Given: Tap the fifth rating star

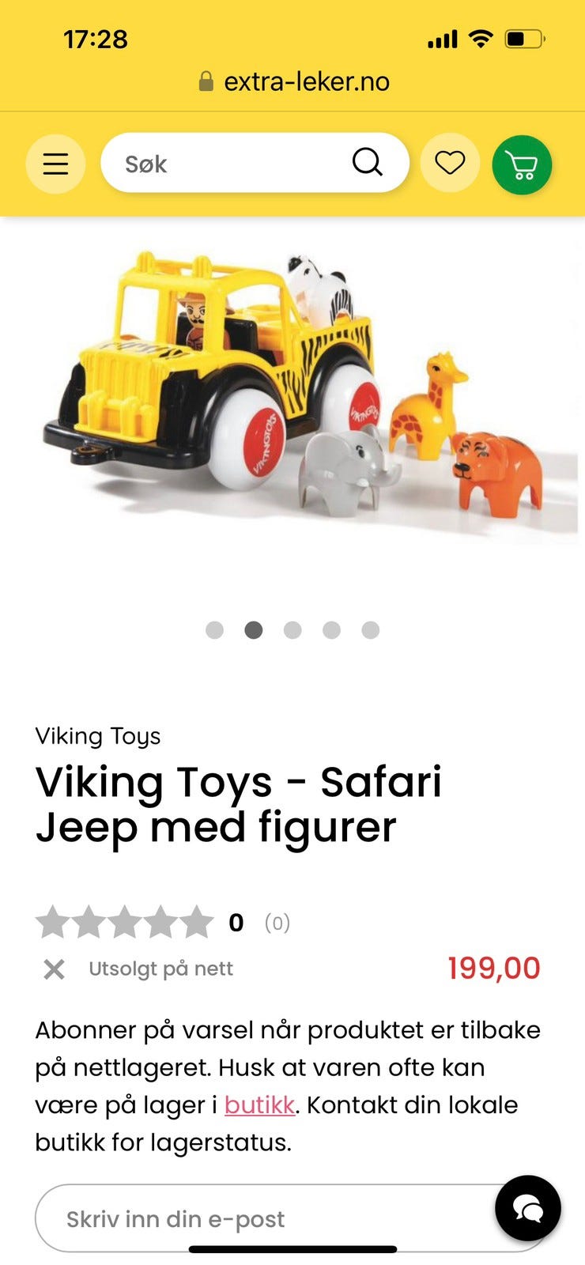Looking at the screenshot, I should pos(198,922).
